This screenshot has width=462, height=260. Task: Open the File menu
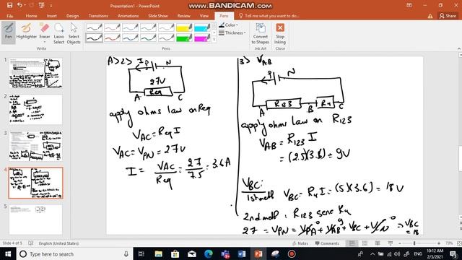(9, 16)
